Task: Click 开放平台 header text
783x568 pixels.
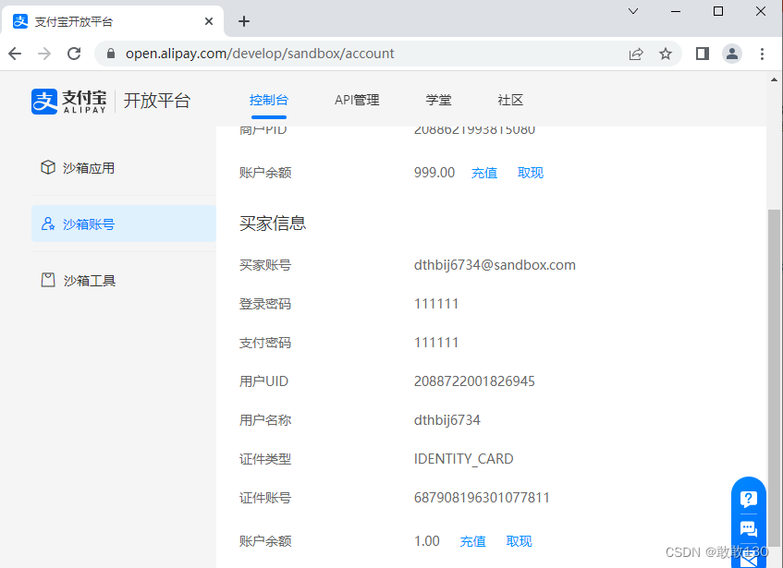Action: pyautogui.click(x=157, y=101)
